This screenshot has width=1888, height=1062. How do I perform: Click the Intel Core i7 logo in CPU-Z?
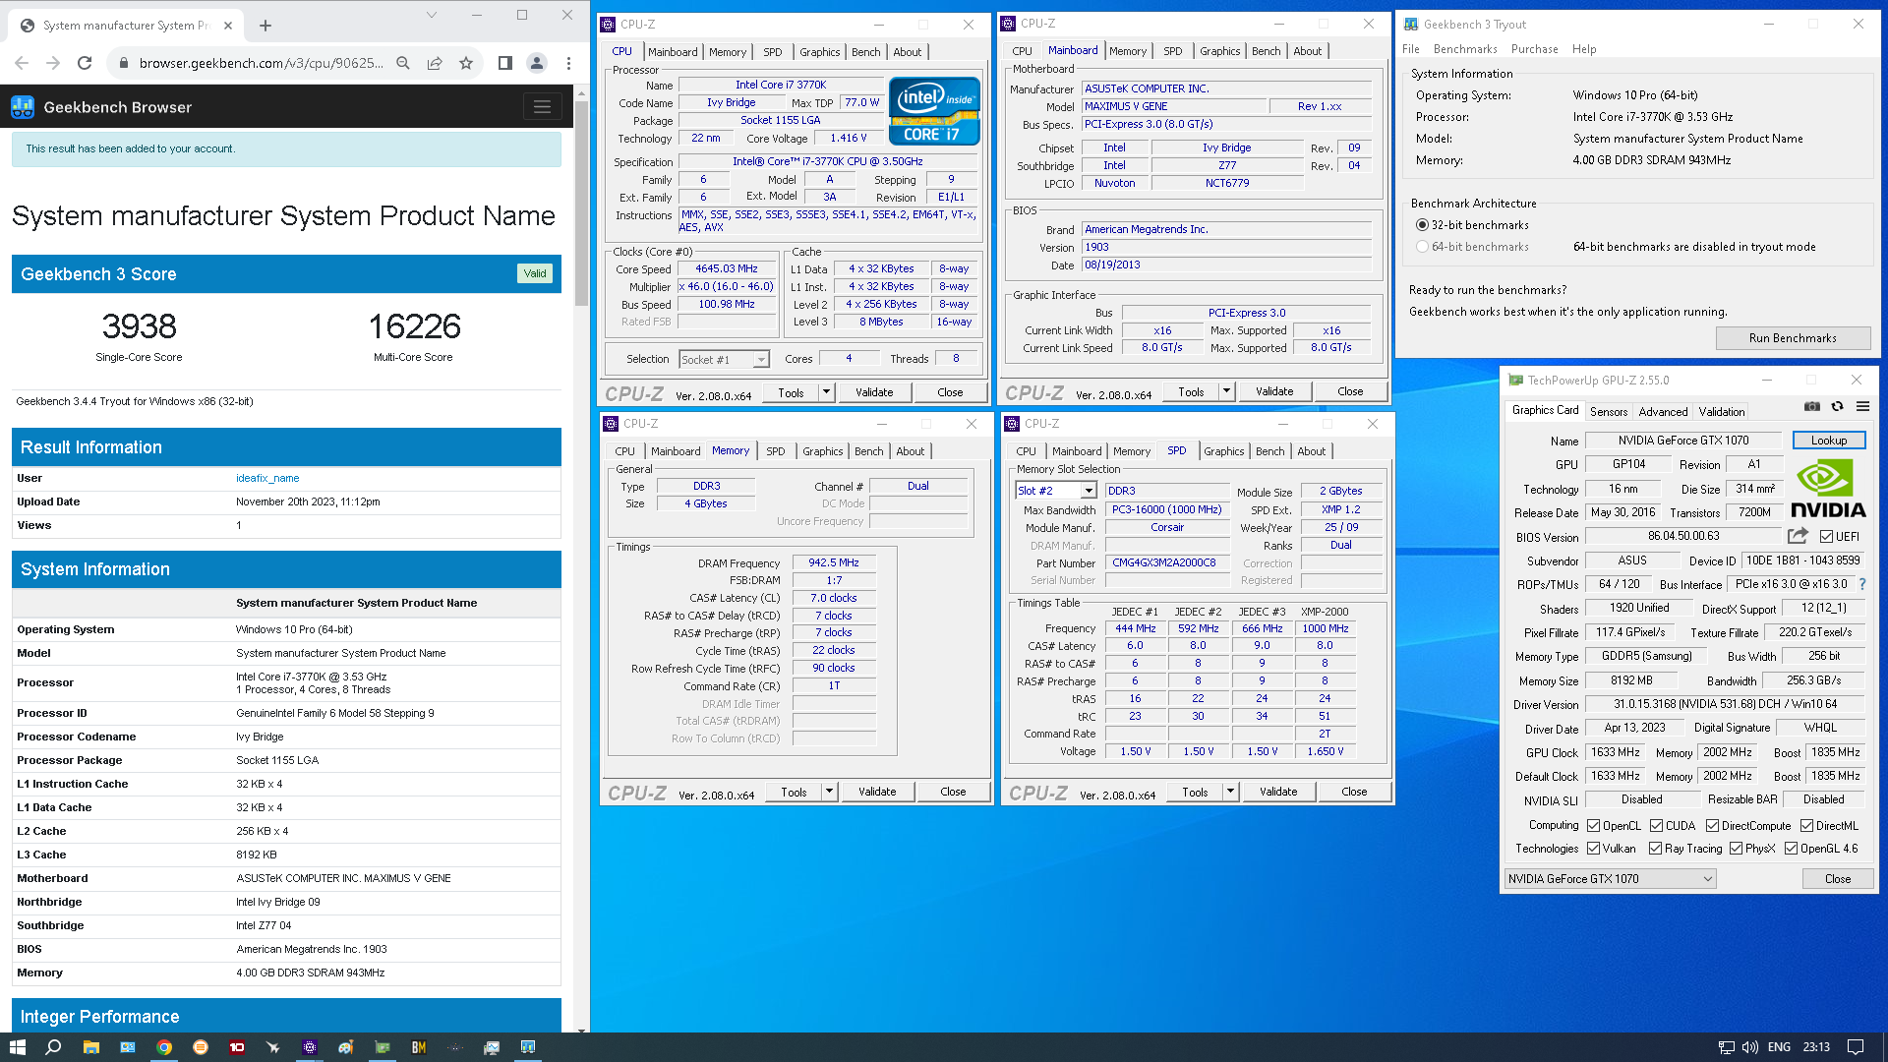[x=934, y=111]
